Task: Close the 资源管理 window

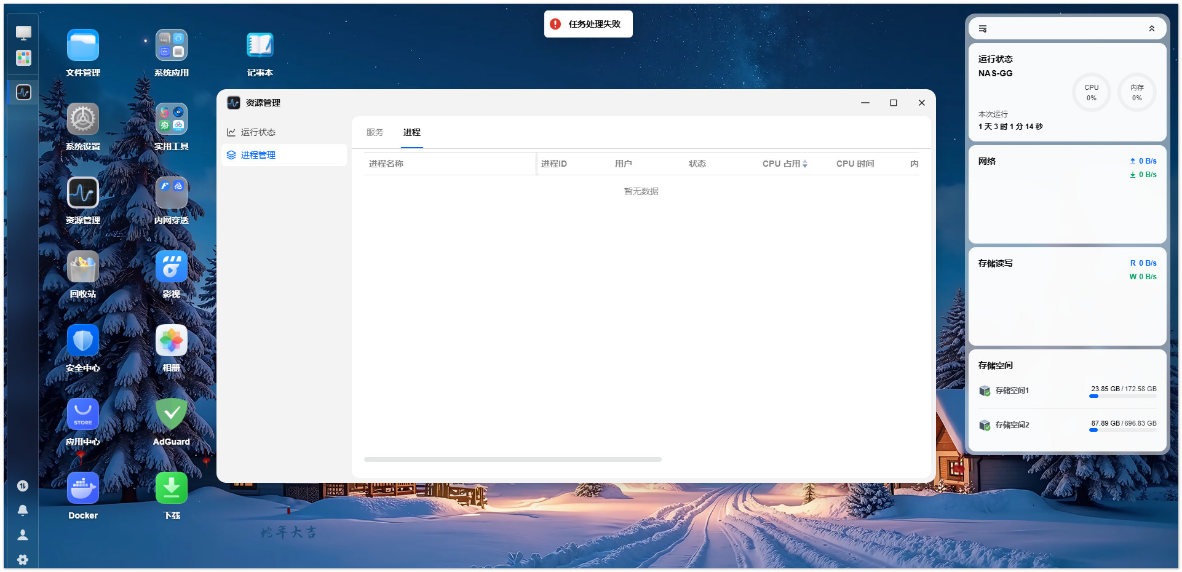Action: [x=922, y=103]
